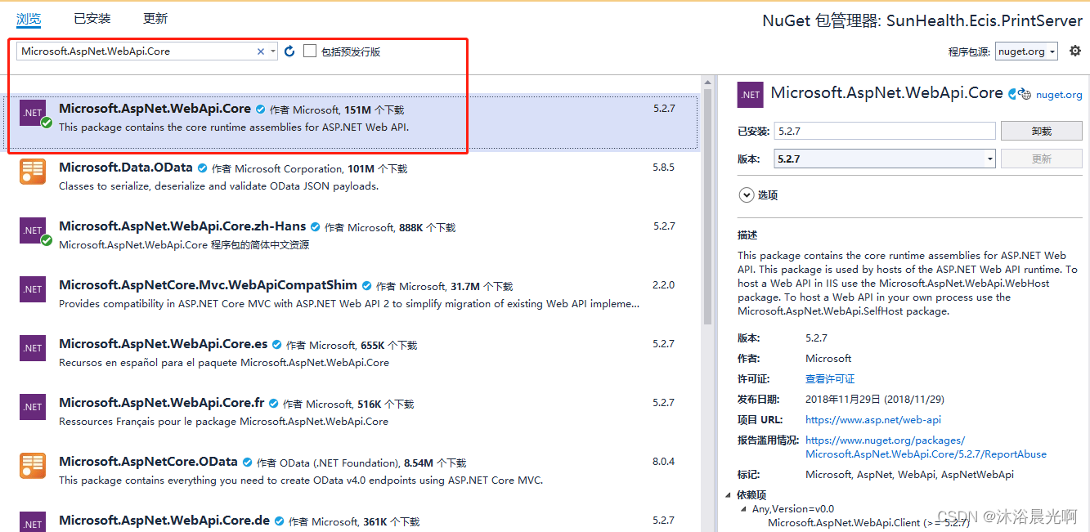The height and width of the screenshot is (532, 1090).
Task: Refresh the package list
Action: [x=289, y=51]
